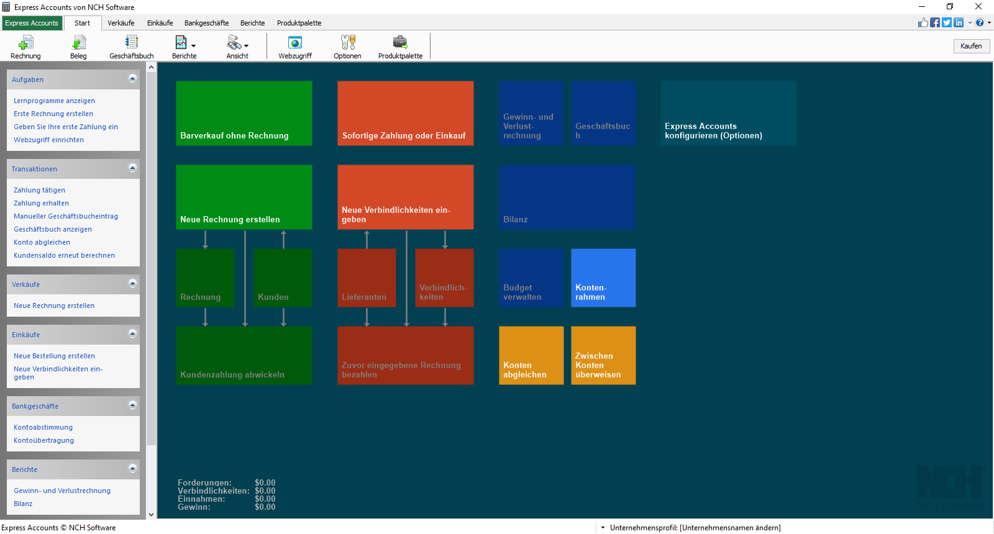The image size is (994, 534).
Task: Click the Produktpalette toolbar icon
Action: point(400,47)
